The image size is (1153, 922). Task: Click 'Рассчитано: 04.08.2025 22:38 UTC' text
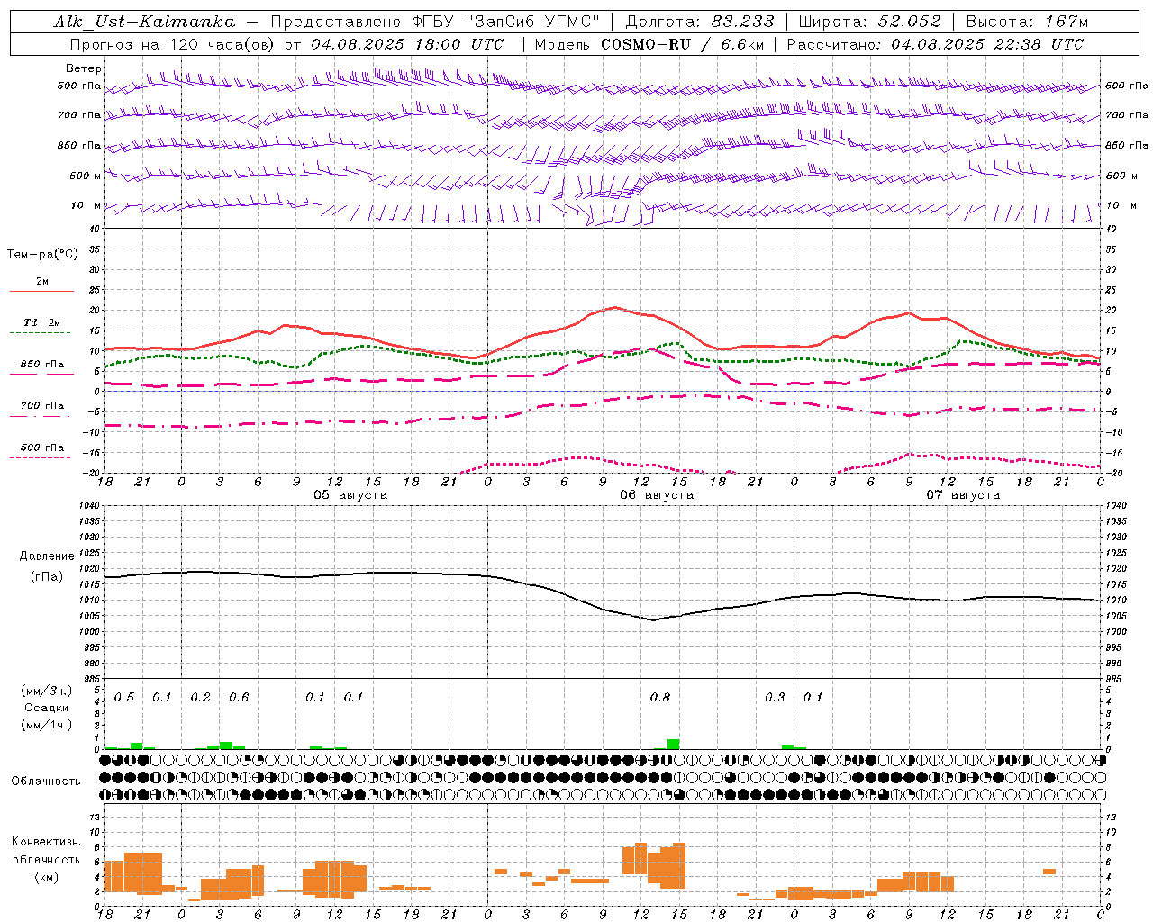click(x=935, y=44)
